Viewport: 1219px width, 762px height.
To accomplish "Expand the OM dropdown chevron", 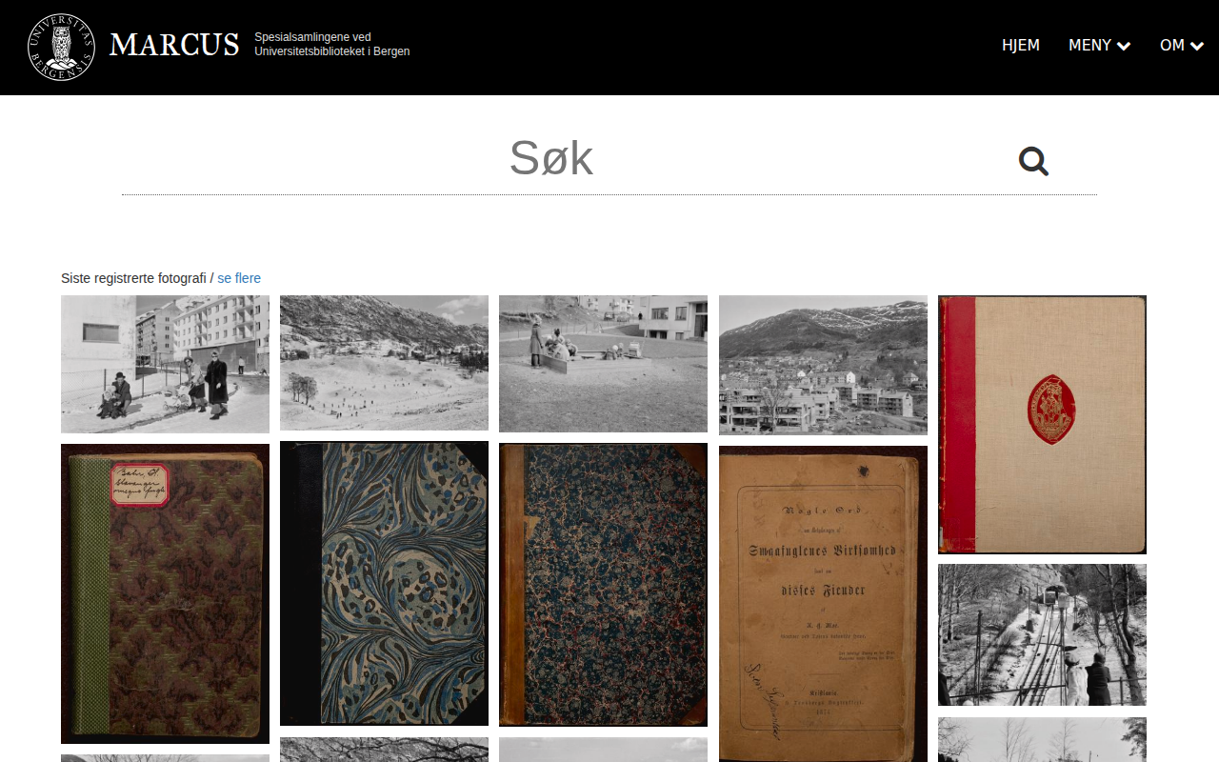I will [1197, 46].
